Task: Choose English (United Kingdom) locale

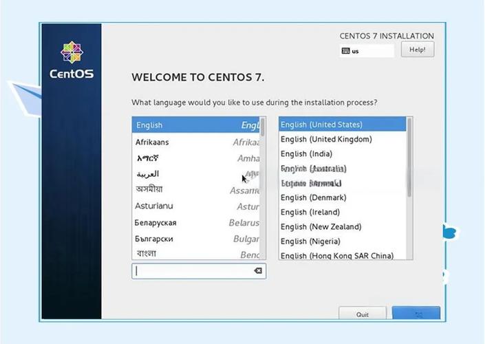Action: coord(343,139)
